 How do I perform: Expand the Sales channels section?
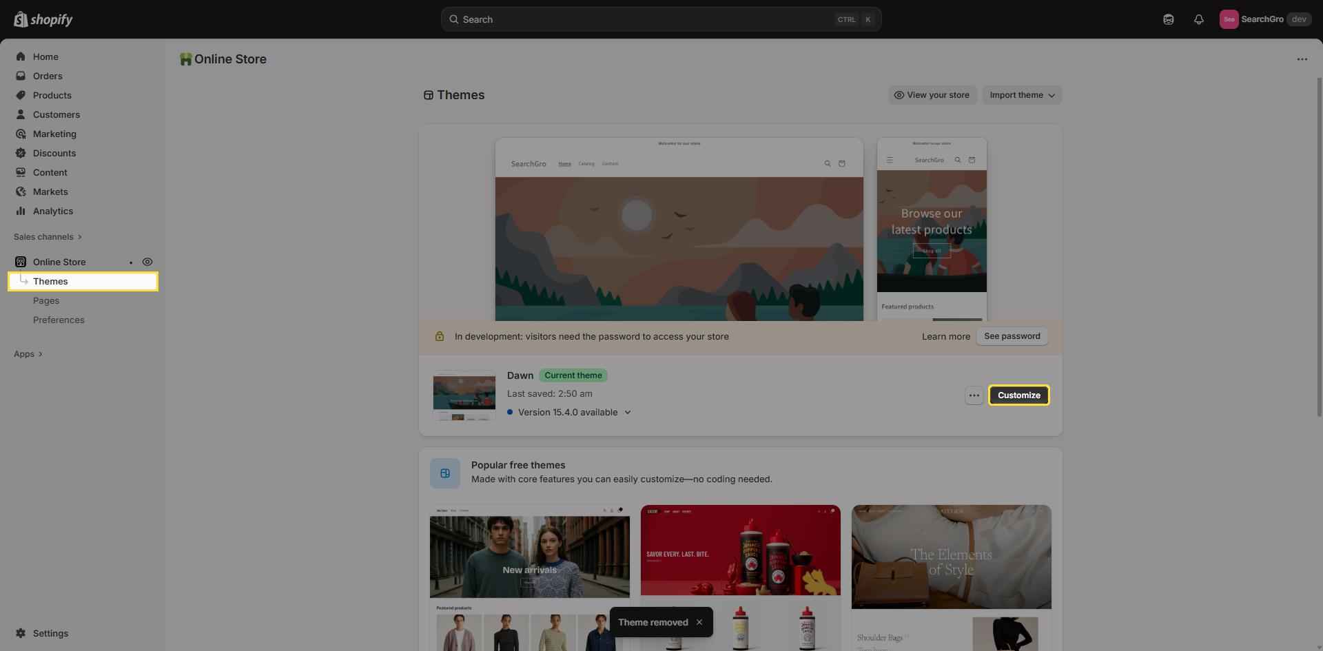coord(48,237)
